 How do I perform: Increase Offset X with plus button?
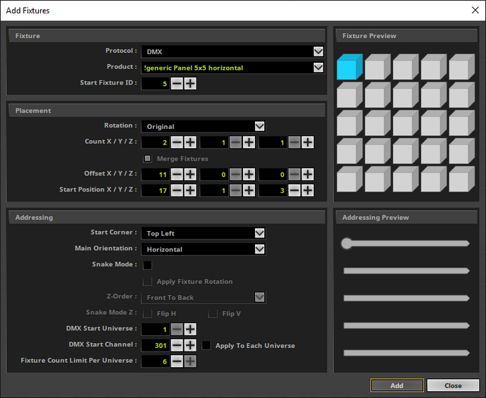coord(190,174)
